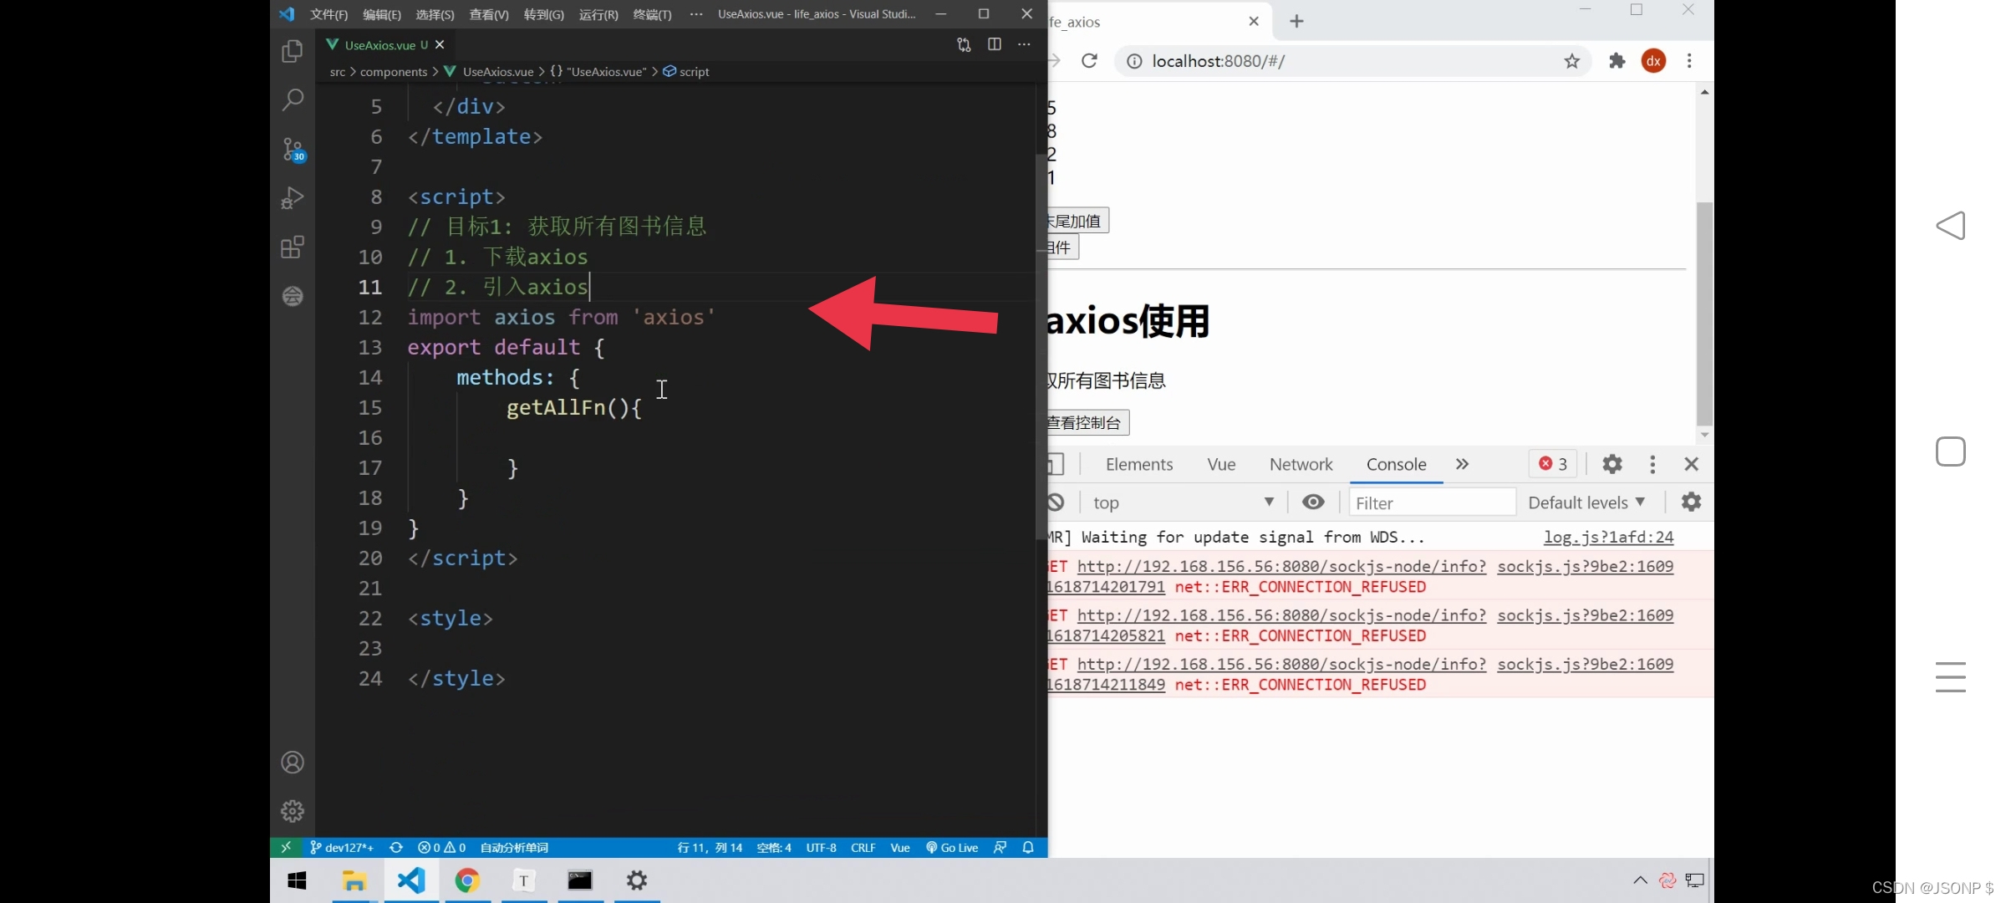Click the Open Changes icon in the editor toolbar
The height and width of the screenshot is (903, 2006).
pos(964,45)
